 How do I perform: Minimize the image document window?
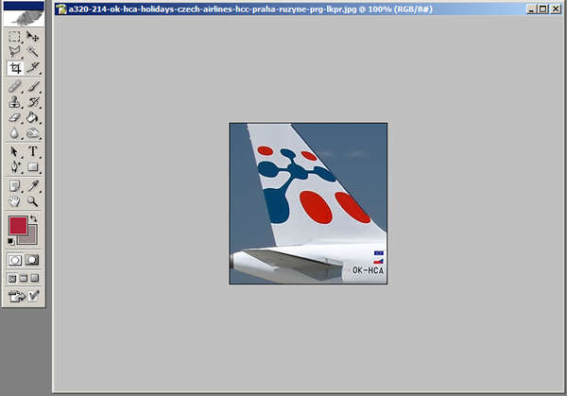click(x=531, y=9)
